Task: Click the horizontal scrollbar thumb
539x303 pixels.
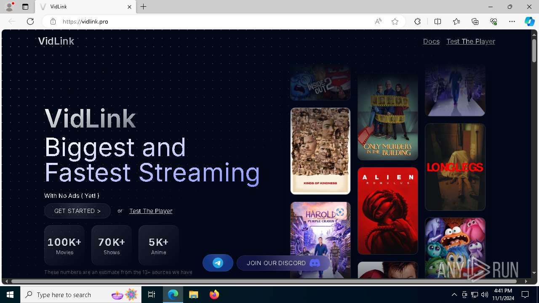Action: coord(264,281)
